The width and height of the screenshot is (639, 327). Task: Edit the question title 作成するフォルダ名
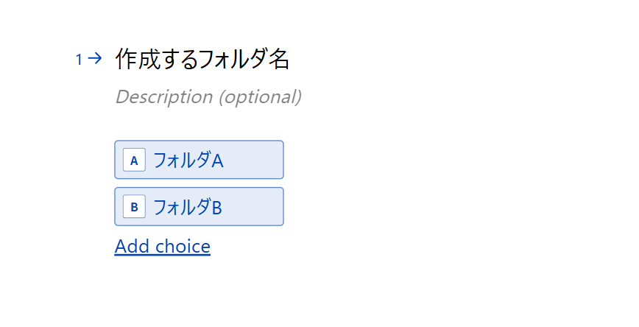pyautogui.click(x=202, y=59)
